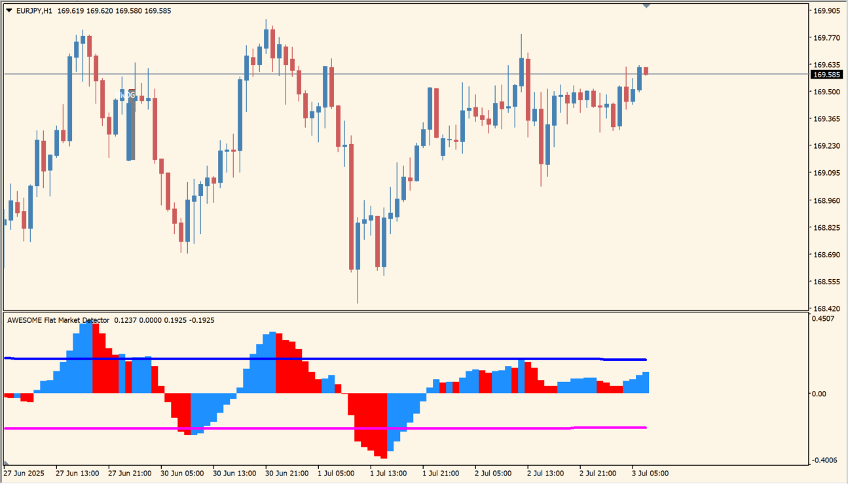Click the indicator value 0.1237

pyautogui.click(x=126, y=320)
